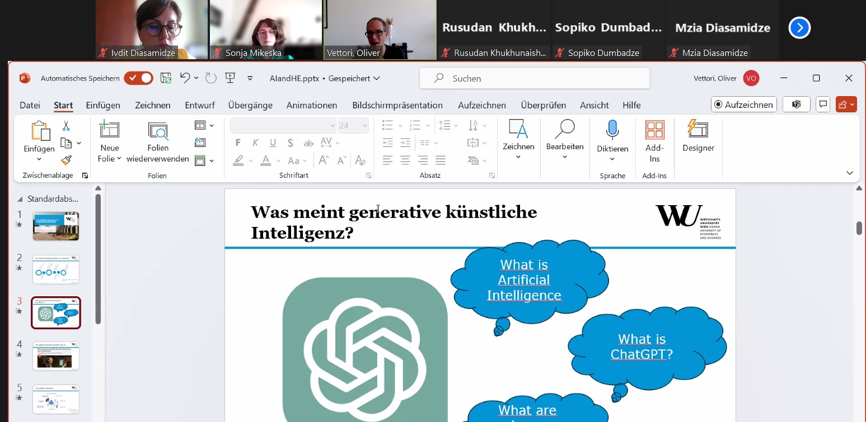Screen dimensions: 866x422
Task: Toggle bold formatting button
Action: point(238,143)
